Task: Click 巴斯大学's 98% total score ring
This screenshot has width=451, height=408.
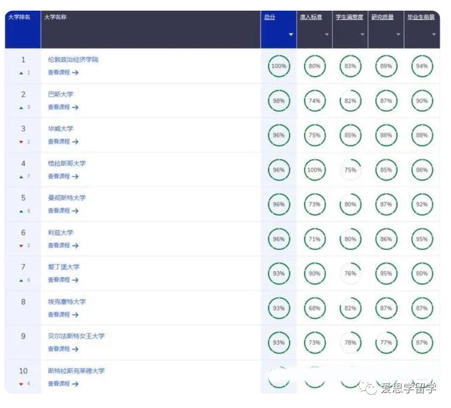Action: 279,101
